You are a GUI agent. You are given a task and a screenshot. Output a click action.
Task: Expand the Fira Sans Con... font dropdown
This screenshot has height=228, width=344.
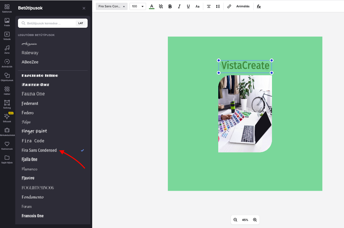(x=112, y=6)
